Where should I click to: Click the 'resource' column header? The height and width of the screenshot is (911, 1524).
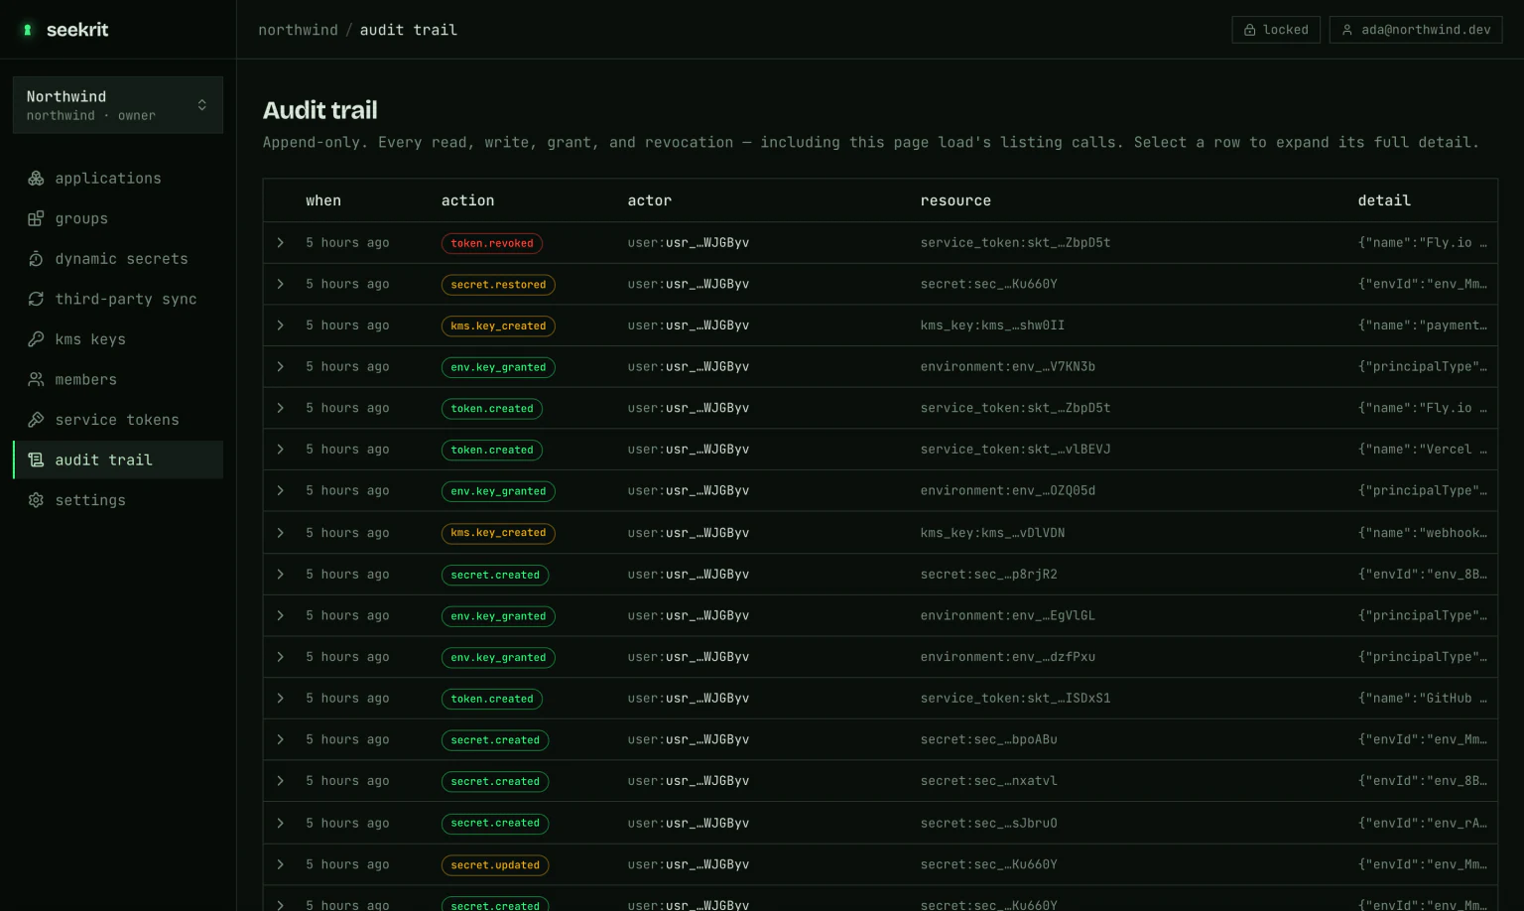tap(955, 200)
